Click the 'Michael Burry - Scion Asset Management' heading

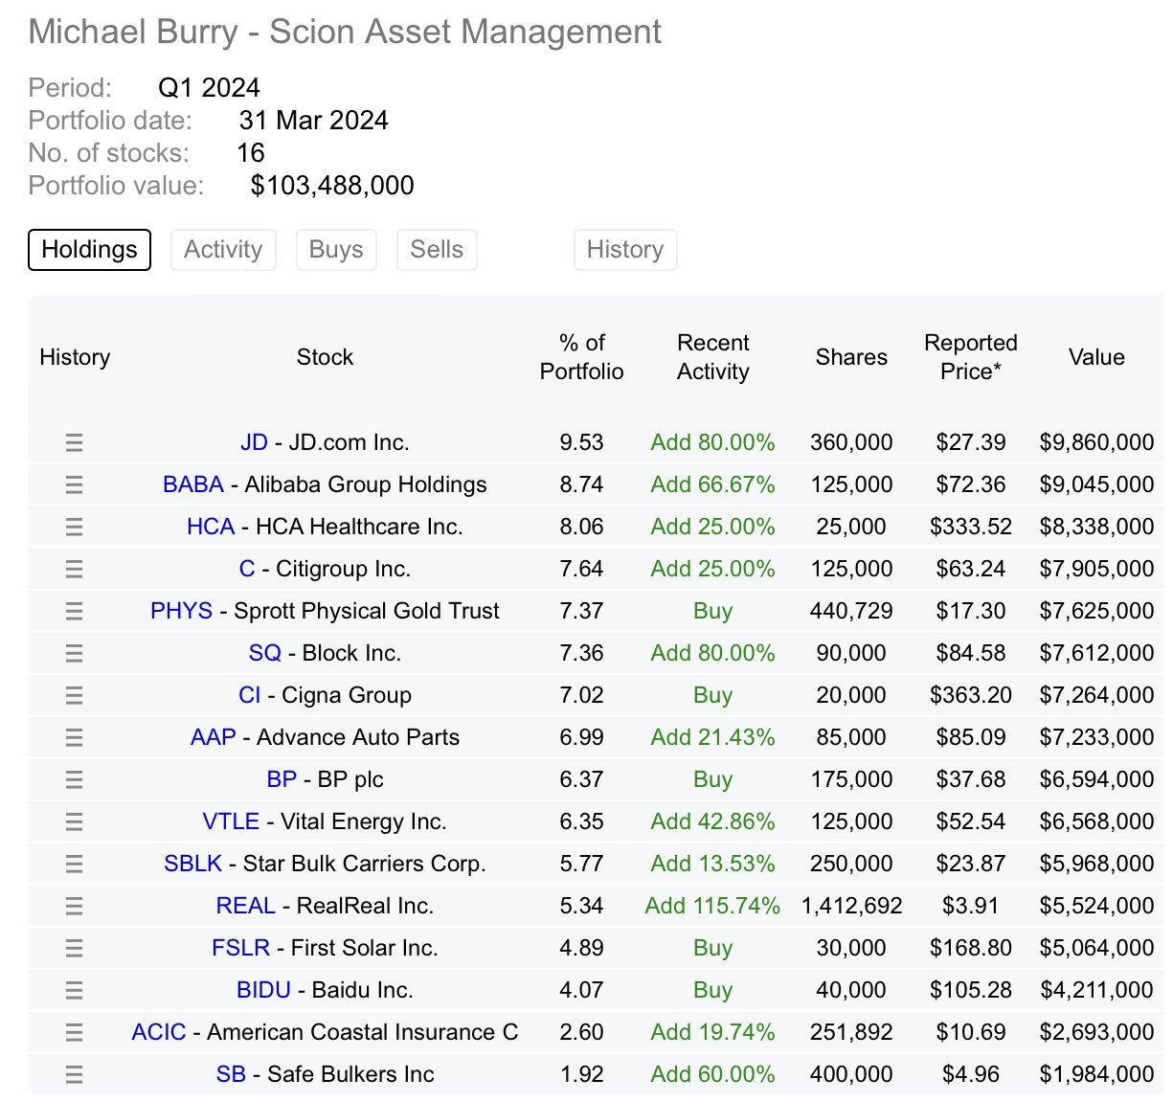click(x=345, y=32)
